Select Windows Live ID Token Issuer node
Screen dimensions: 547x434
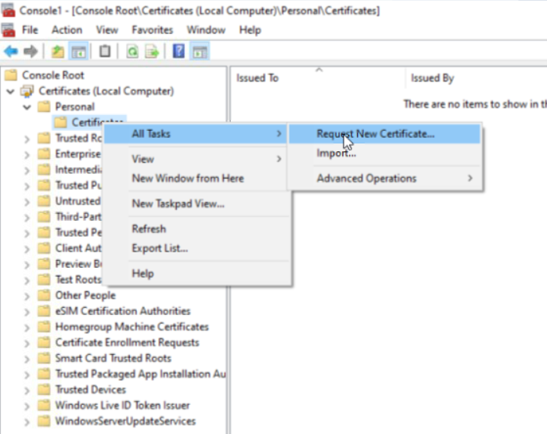122,405
